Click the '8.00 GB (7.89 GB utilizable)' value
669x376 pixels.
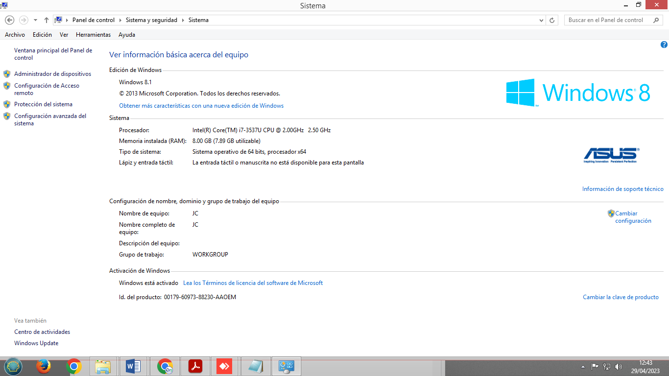[x=226, y=141]
